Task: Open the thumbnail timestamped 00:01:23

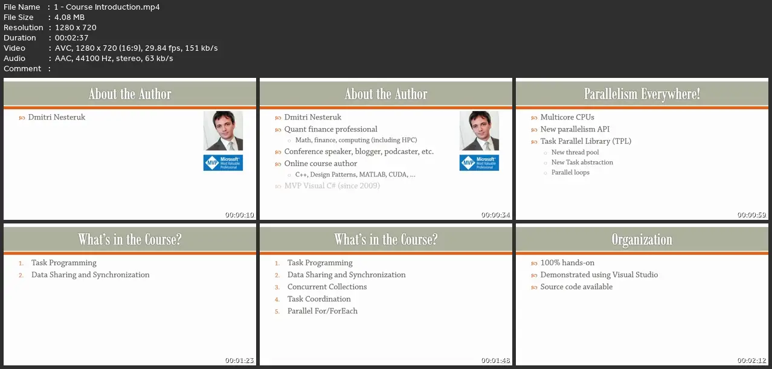Action: [x=130, y=295]
